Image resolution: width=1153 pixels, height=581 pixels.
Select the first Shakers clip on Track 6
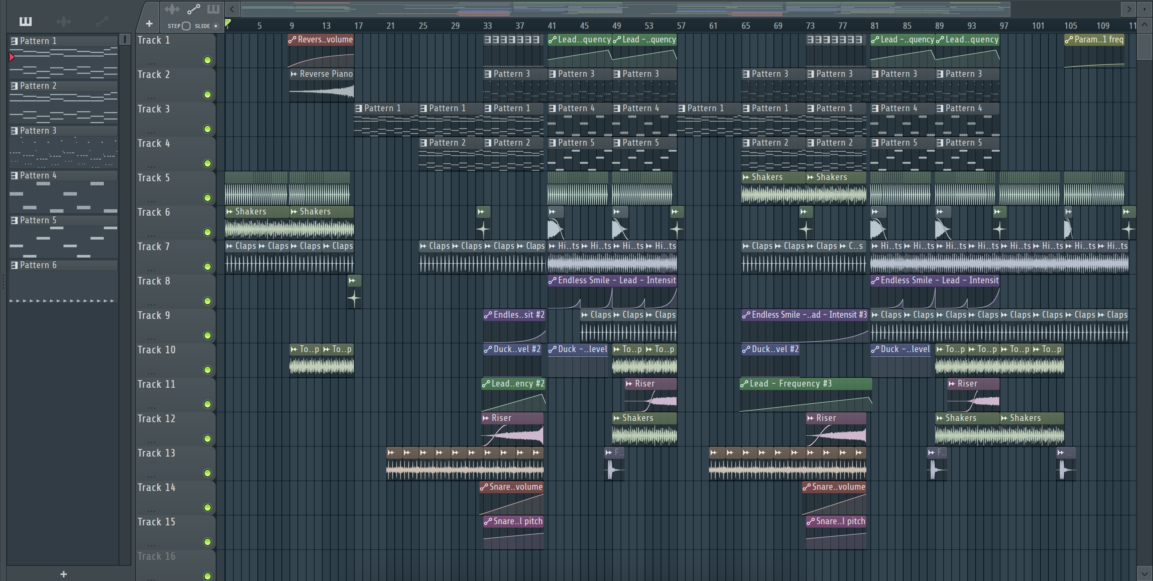click(257, 222)
